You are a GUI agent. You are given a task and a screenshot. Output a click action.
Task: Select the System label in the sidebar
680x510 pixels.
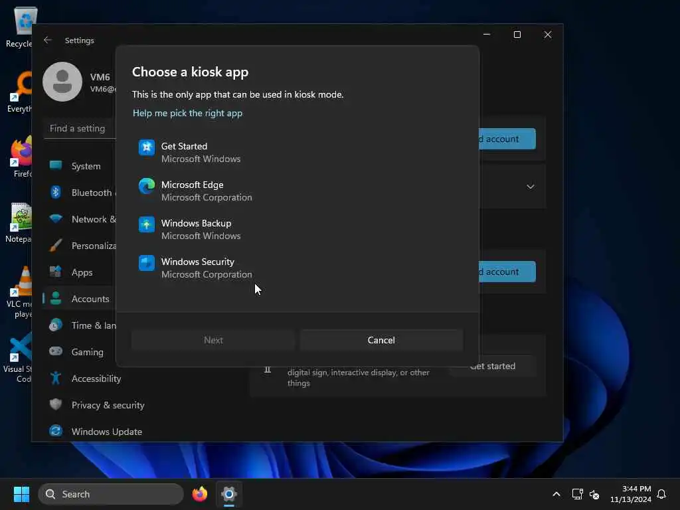click(86, 166)
